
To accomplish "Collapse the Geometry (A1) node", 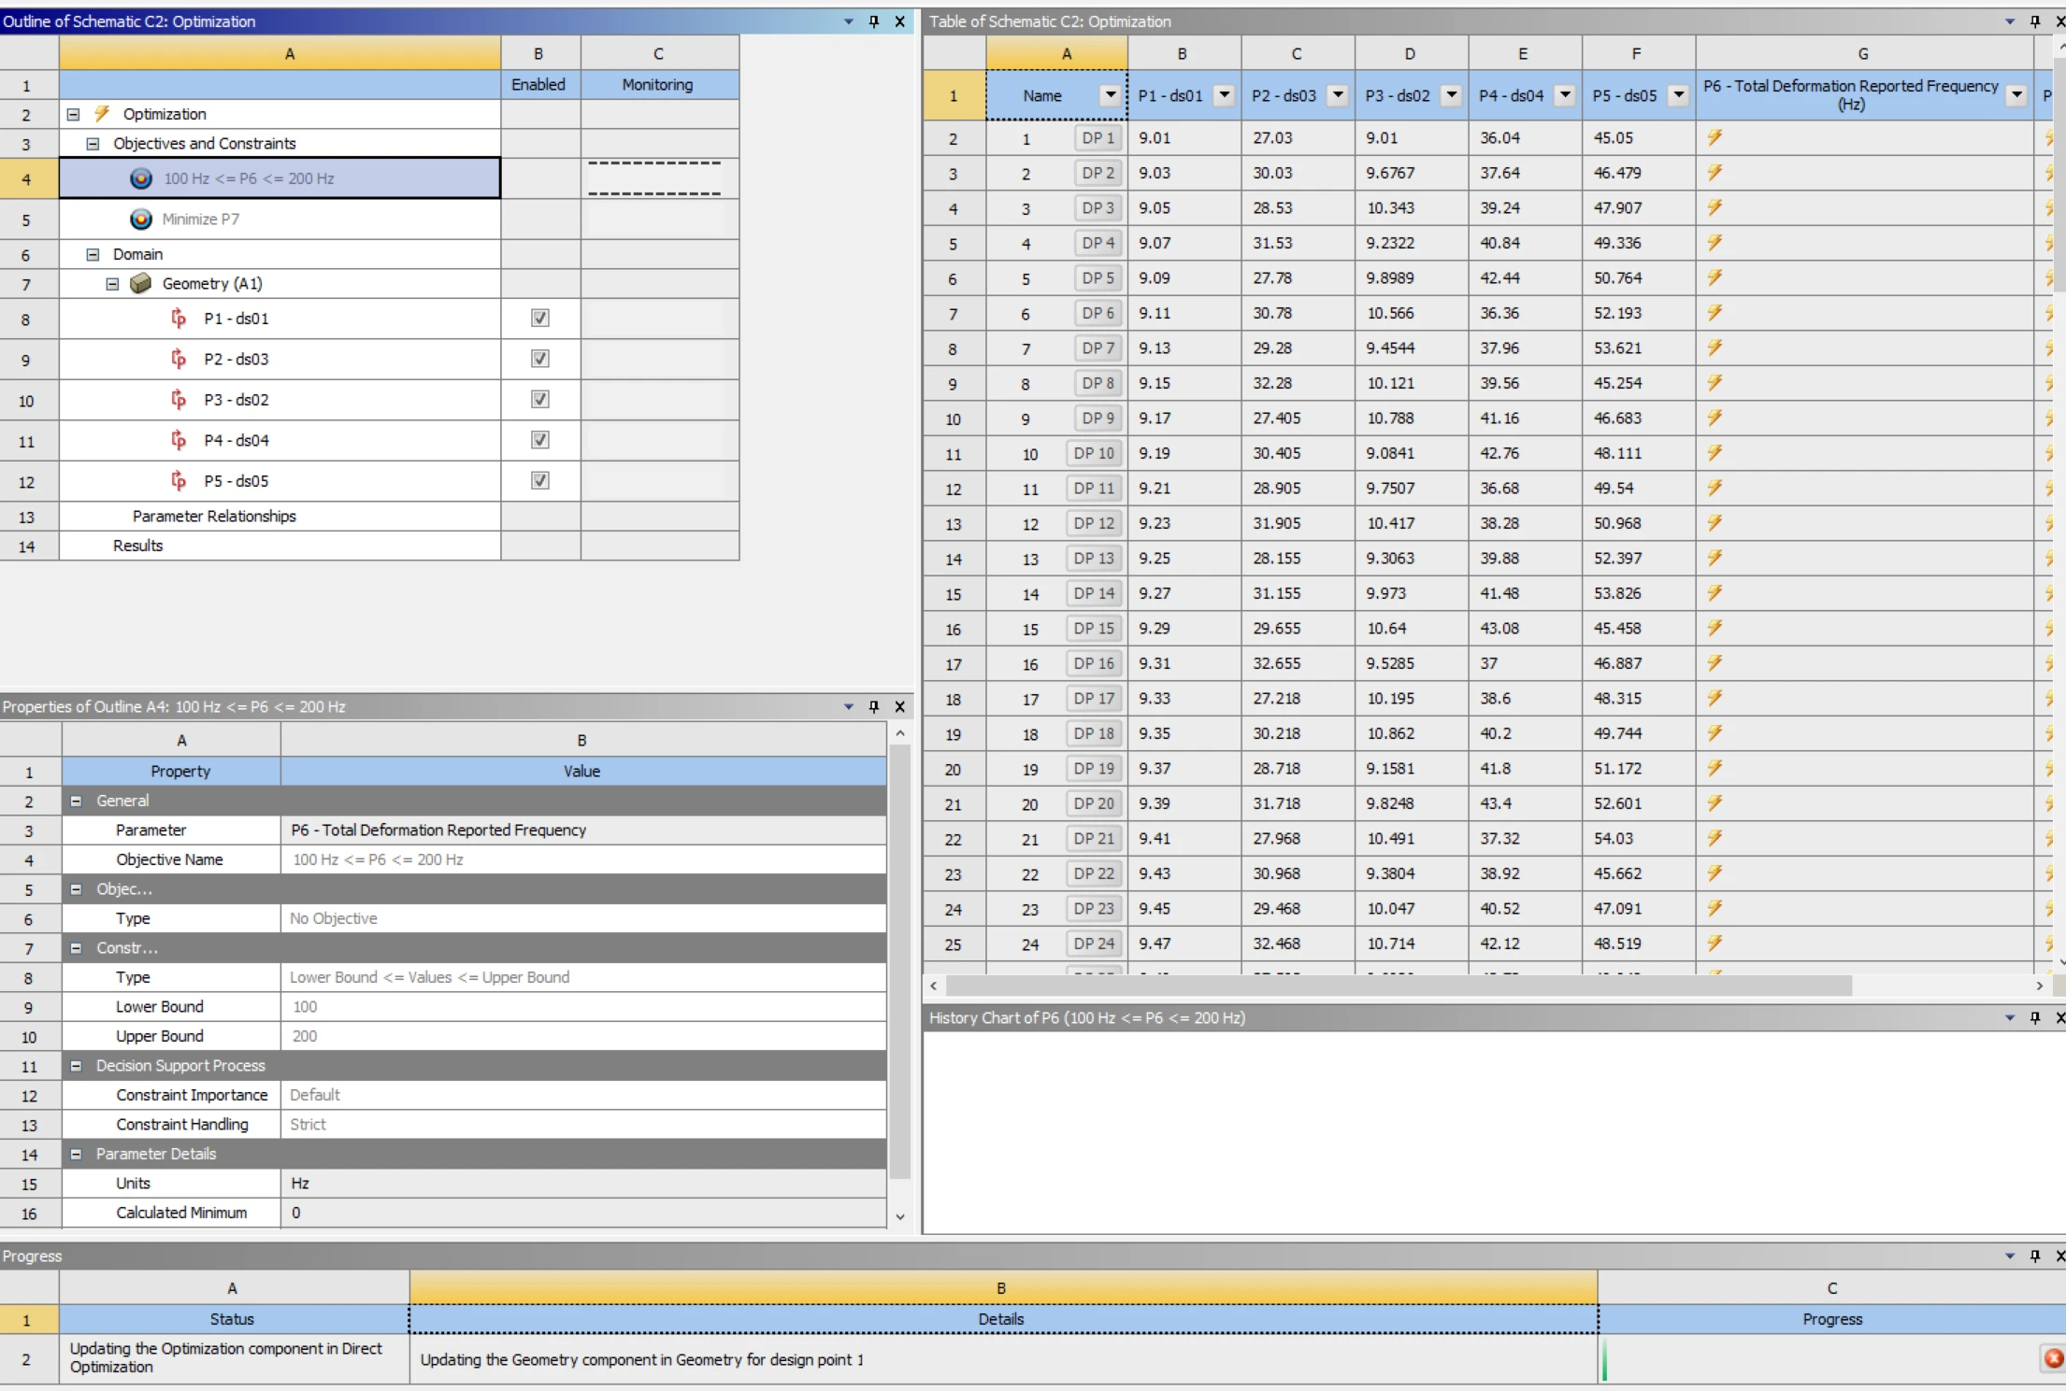I will coord(112,284).
